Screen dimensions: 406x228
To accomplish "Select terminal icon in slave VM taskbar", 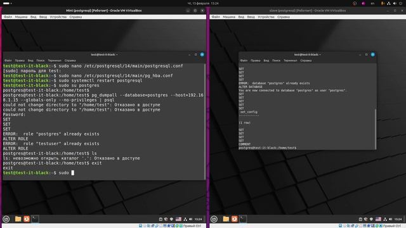I will click(x=242, y=219).
